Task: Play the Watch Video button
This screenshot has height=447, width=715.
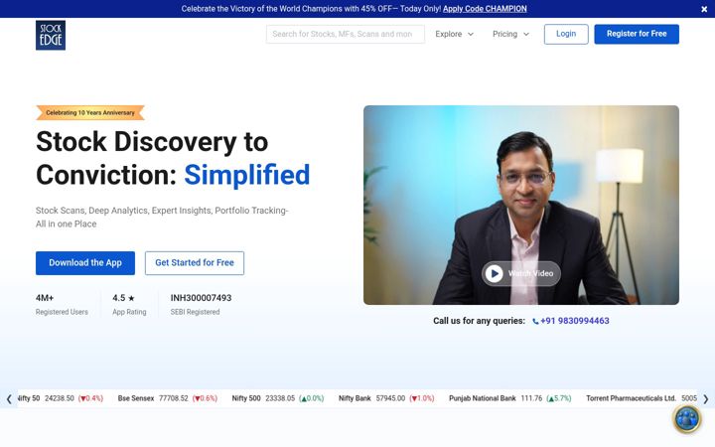Action: click(x=520, y=273)
